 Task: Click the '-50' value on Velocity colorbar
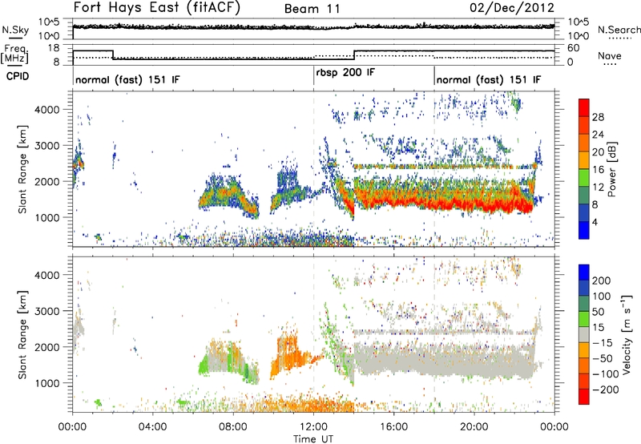pos(603,359)
